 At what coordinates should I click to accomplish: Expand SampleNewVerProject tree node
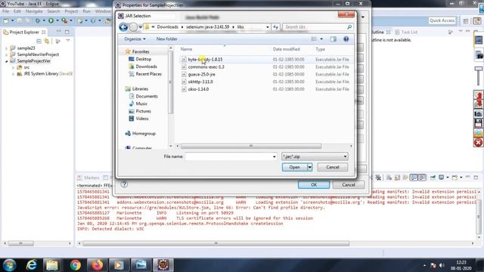[x=7, y=54]
